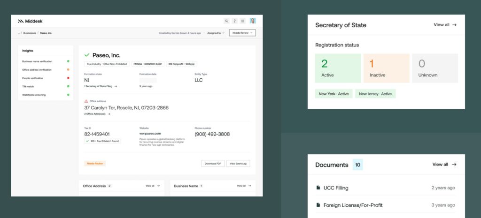
Task: Click the Entity Type value LLC
Action: (199, 80)
